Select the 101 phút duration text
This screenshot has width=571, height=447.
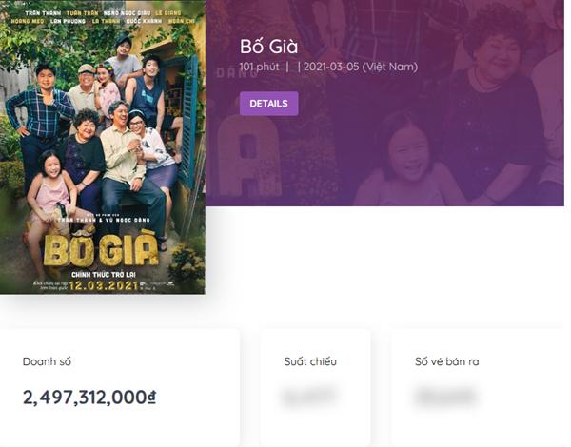[x=258, y=67]
